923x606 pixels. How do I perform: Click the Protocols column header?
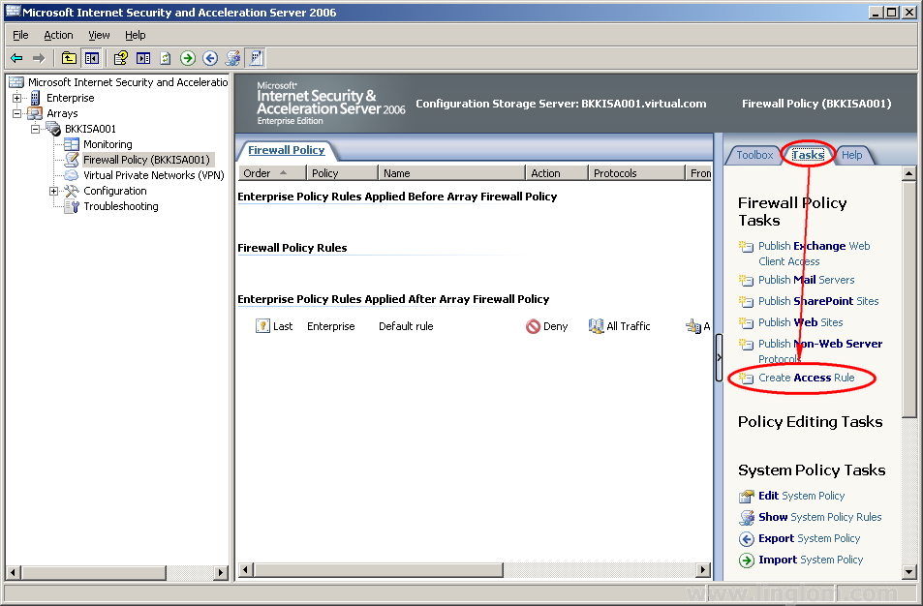637,173
